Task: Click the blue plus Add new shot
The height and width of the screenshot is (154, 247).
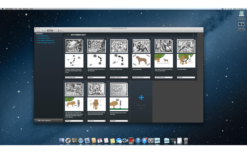Action: point(141,98)
